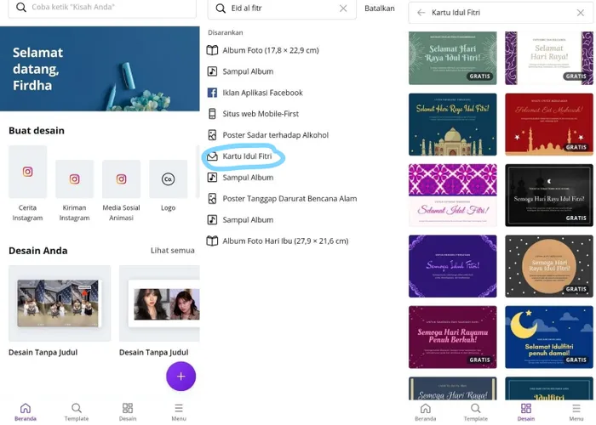The width and height of the screenshot is (596, 425).
Task: Switch to Template tab in left screen
Action: (x=77, y=412)
